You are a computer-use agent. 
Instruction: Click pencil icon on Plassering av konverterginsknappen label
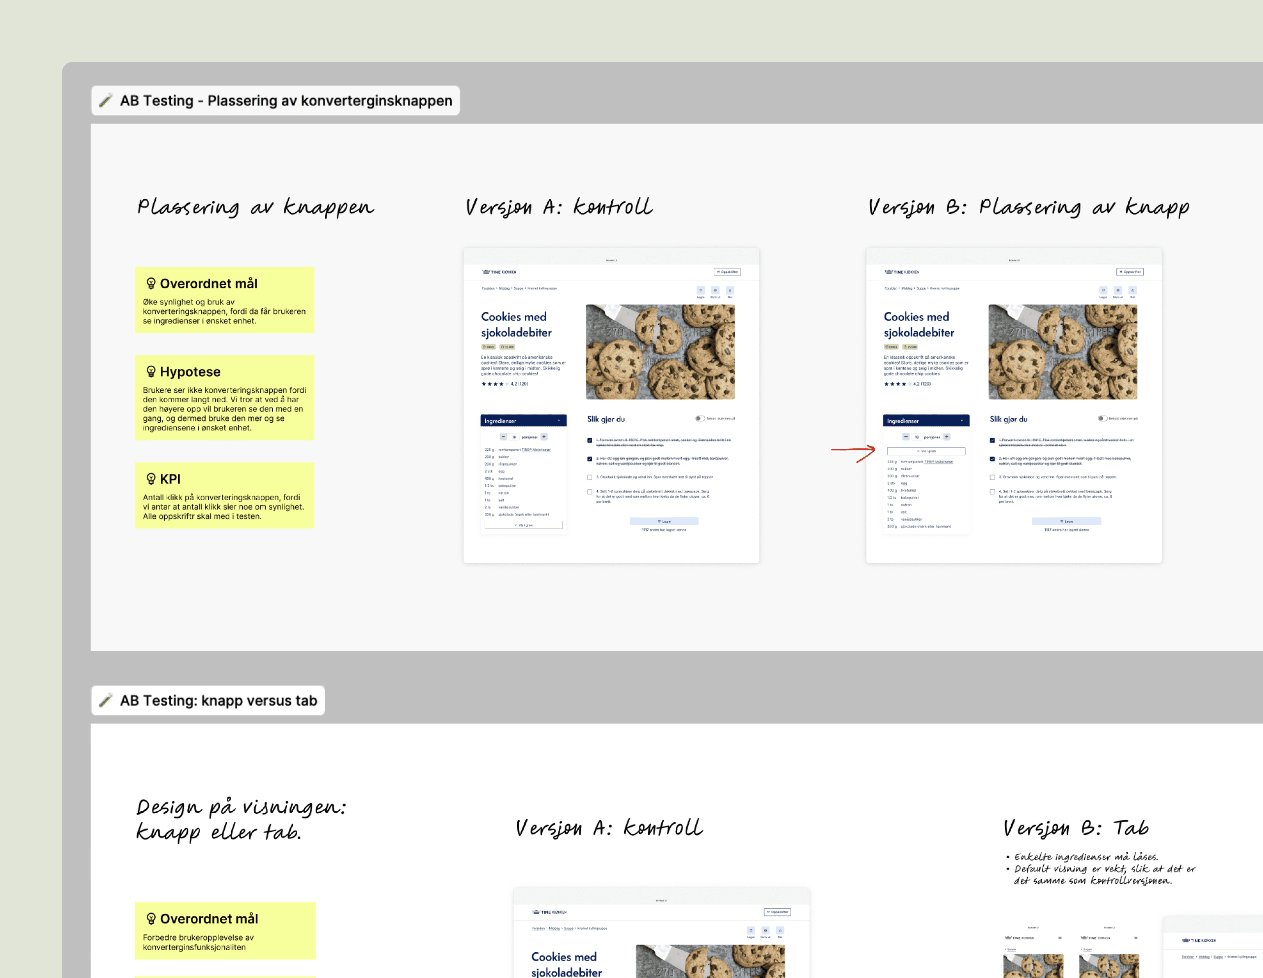[106, 101]
